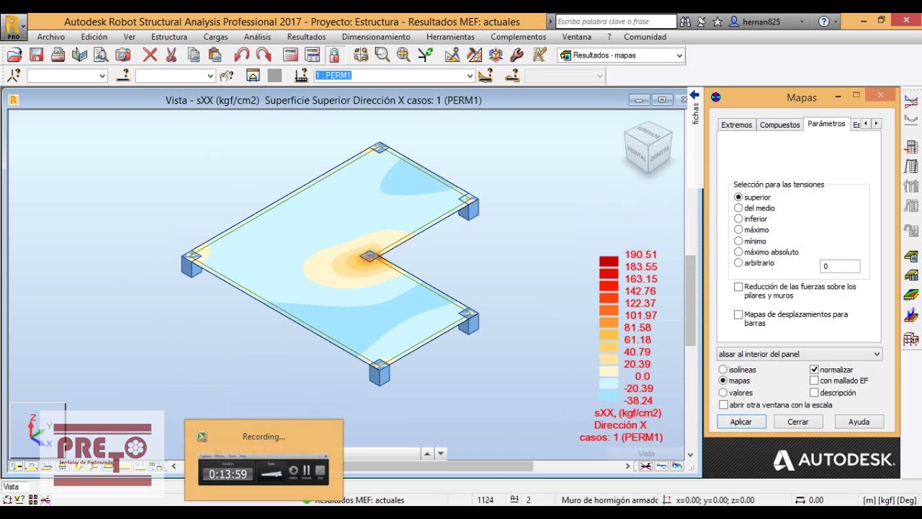The width and height of the screenshot is (922, 519).
Task: Click the frontal-derecha view cube
Action: click(x=648, y=148)
